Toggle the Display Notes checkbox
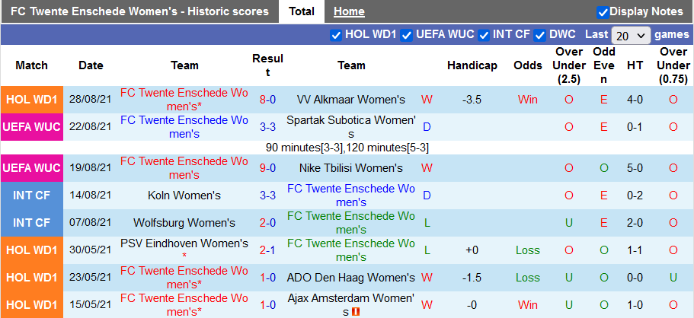 pos(603,12)
